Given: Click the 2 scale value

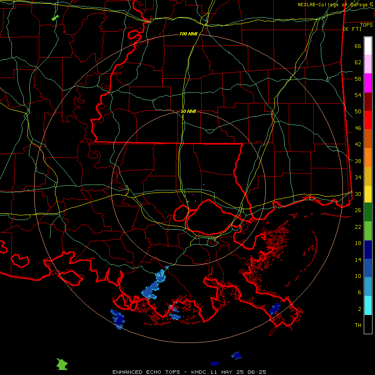Looking at the screenshot, I should click(x=359, y=309).
